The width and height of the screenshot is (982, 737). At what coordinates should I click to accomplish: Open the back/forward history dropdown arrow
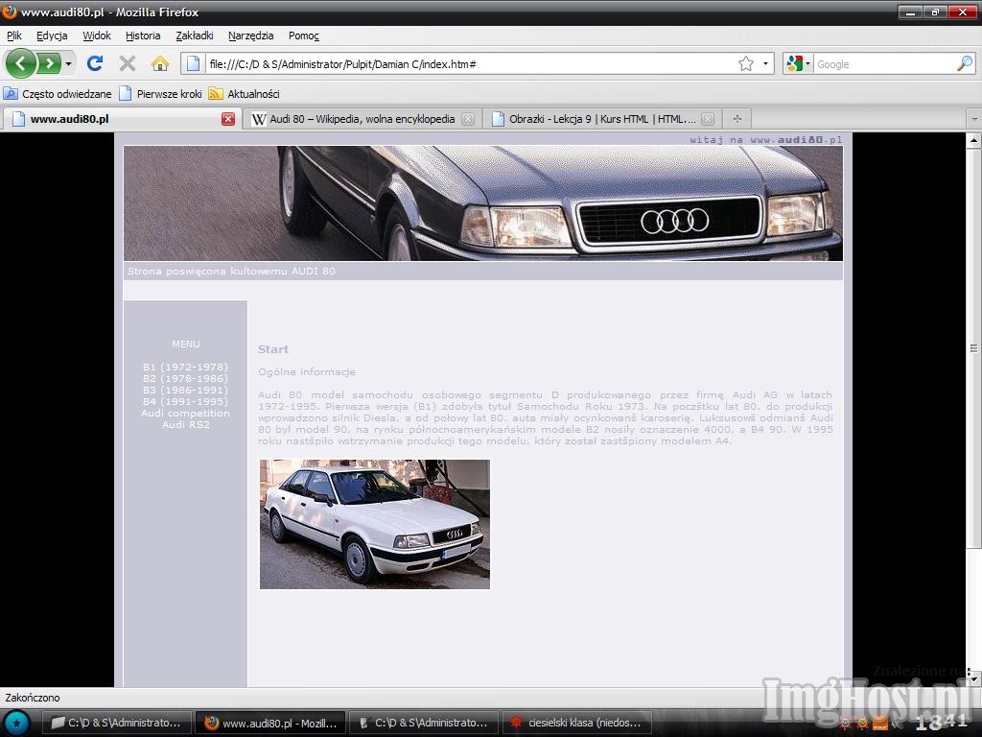coord(68,64)
